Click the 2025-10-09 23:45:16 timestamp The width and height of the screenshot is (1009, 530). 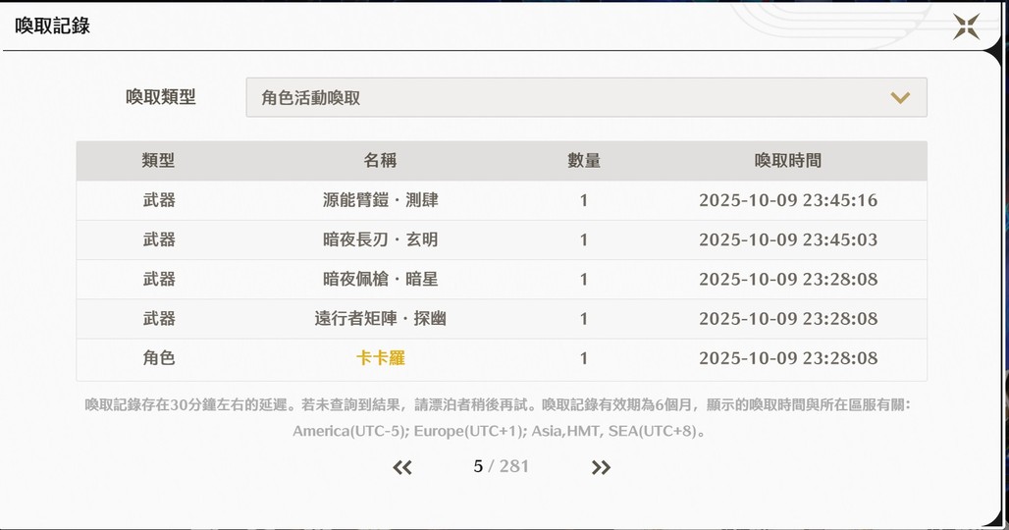click(x=787, y=200)
